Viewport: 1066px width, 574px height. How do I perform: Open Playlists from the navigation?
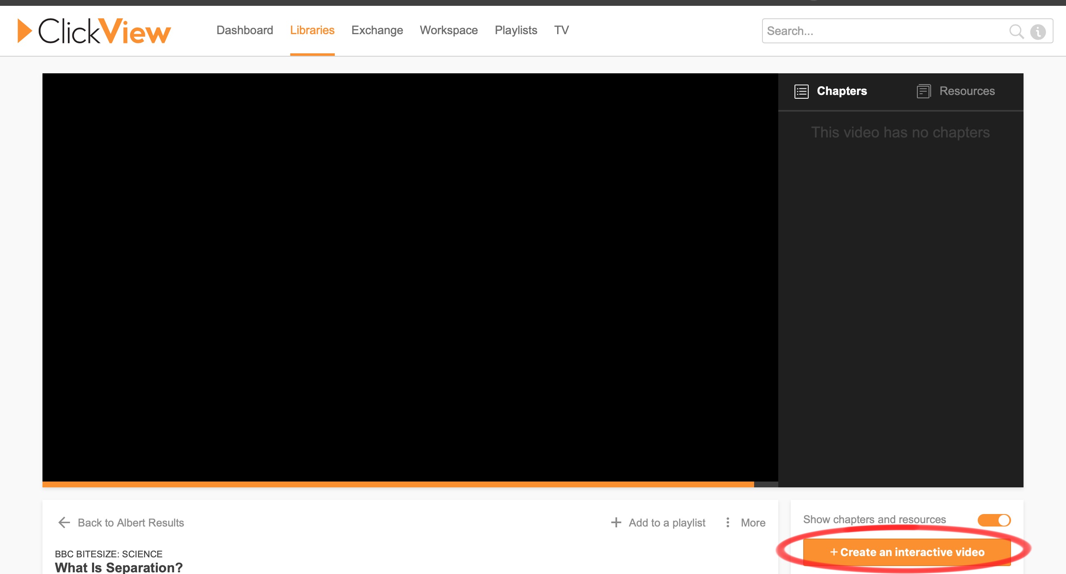pos(516,30)
